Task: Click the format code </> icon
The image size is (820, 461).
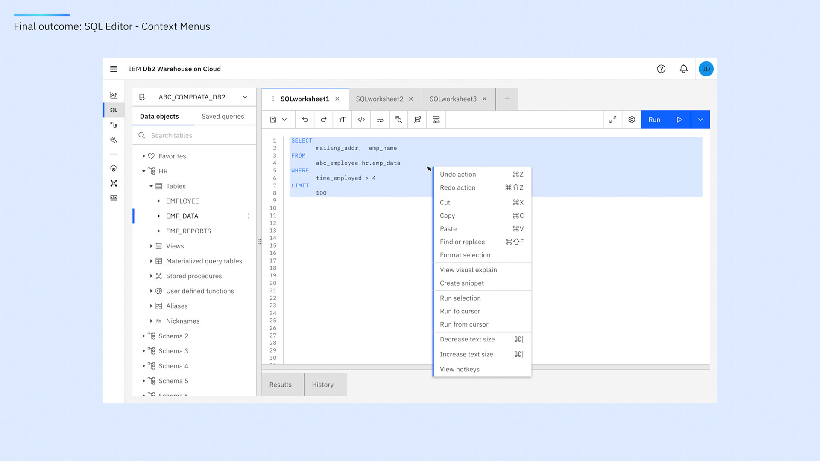Action: (x=361, y=120)
